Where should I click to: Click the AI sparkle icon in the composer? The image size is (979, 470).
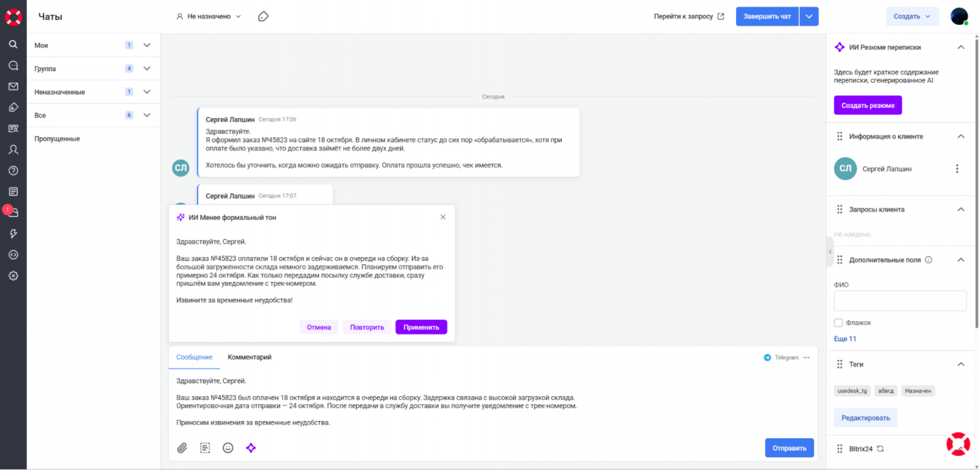click(251, 448)
